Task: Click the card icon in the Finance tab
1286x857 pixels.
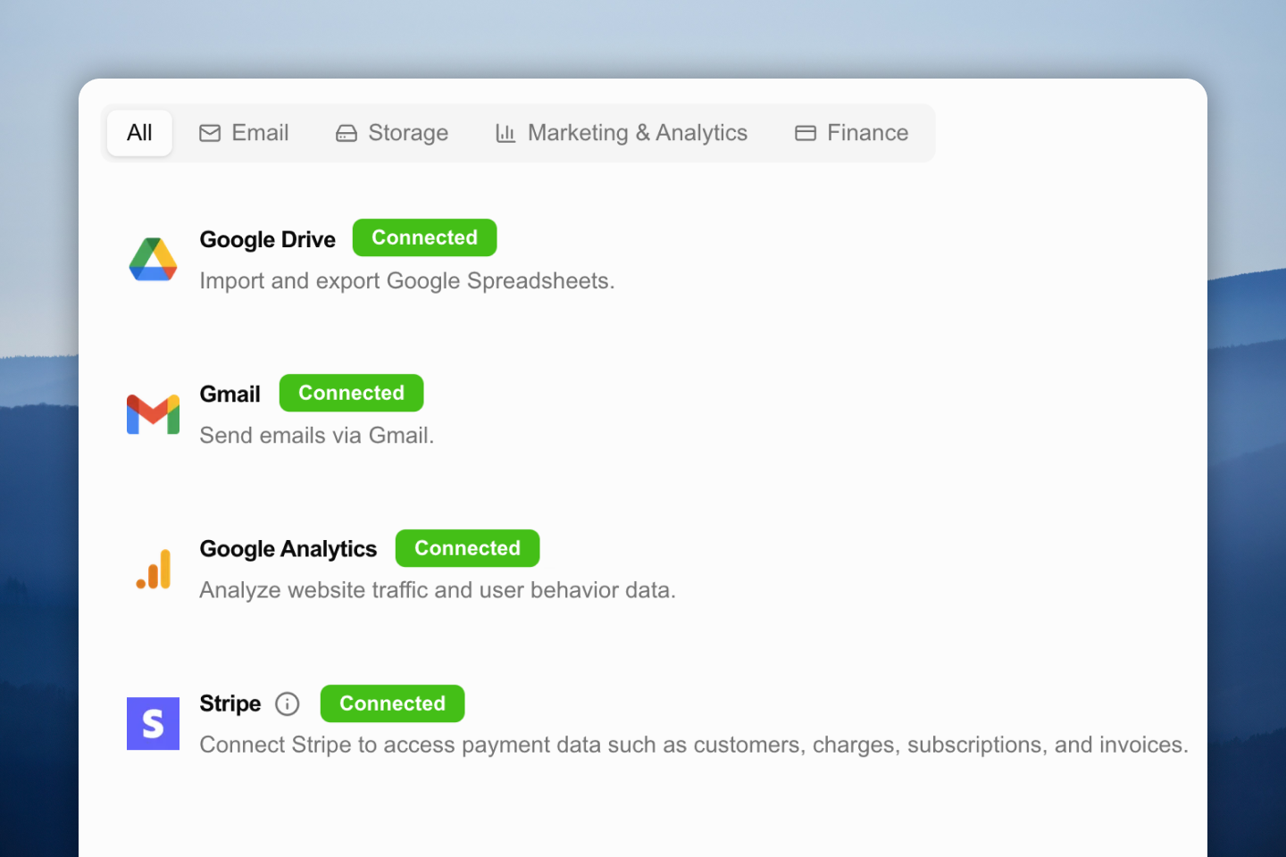Action: point(806,133)
